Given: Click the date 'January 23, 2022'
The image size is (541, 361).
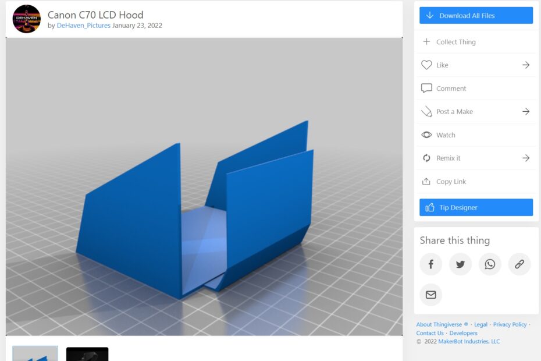Looking at the screenshot, I should 137,26.
